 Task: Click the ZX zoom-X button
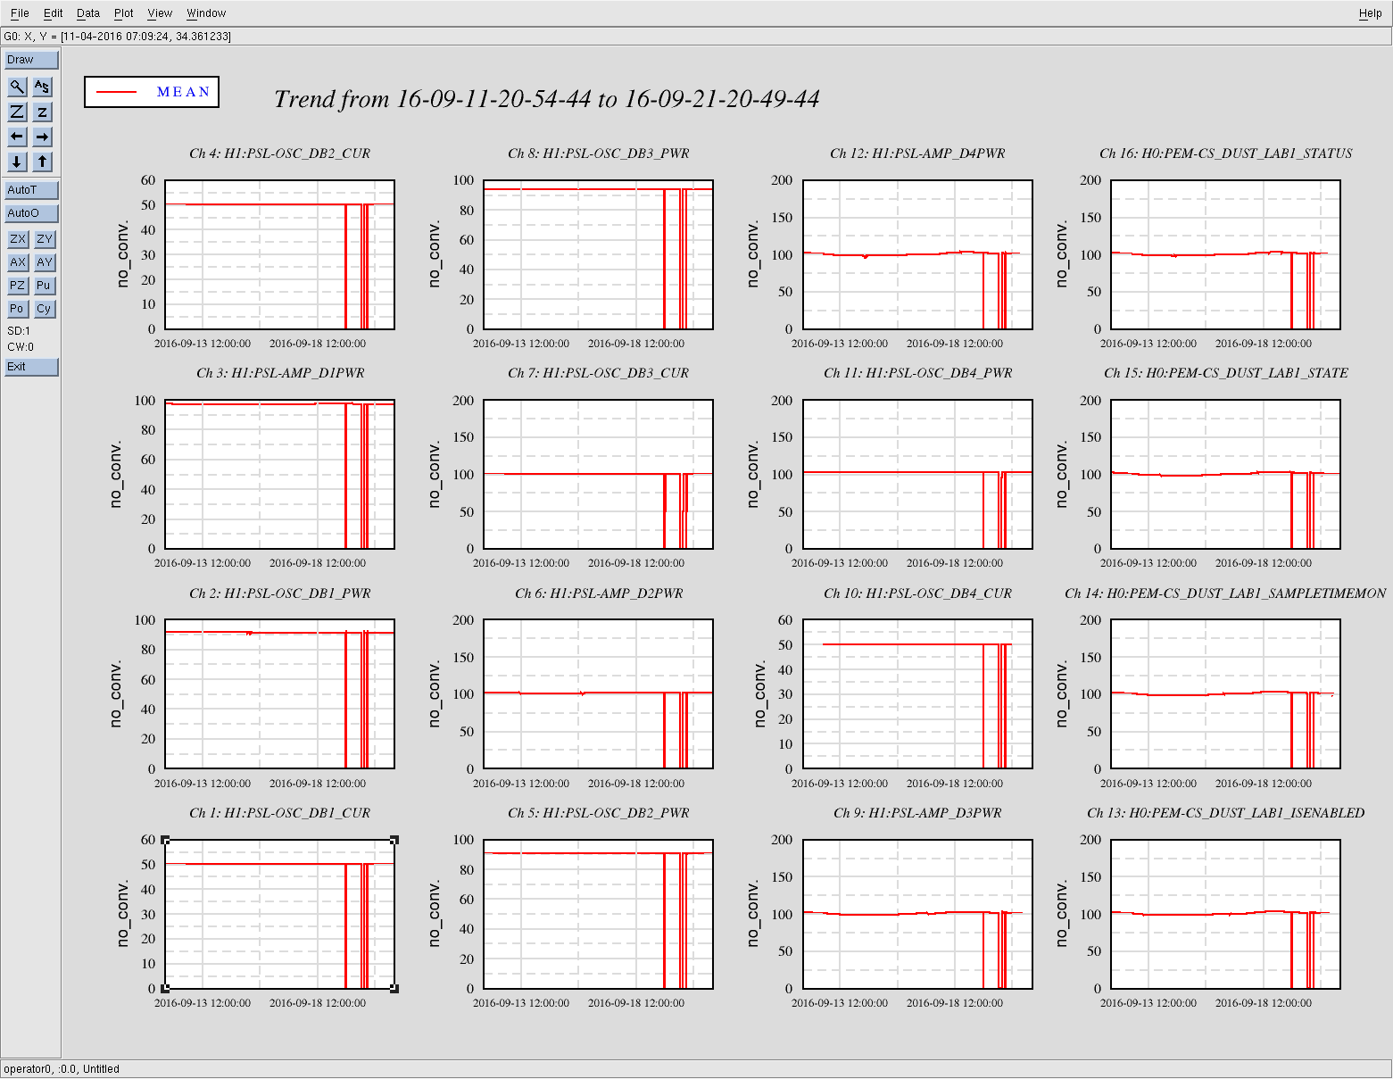[x=17, y=239]
